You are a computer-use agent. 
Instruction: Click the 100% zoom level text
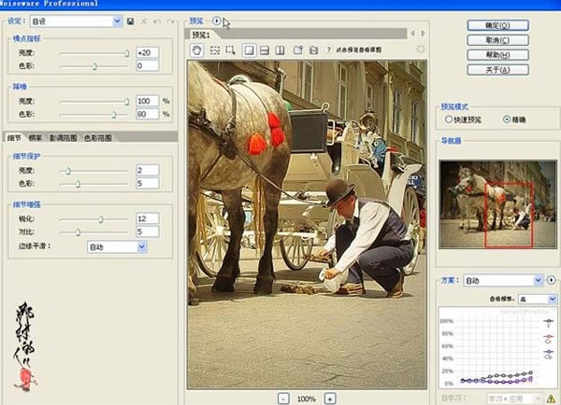(x=307, y=398)
